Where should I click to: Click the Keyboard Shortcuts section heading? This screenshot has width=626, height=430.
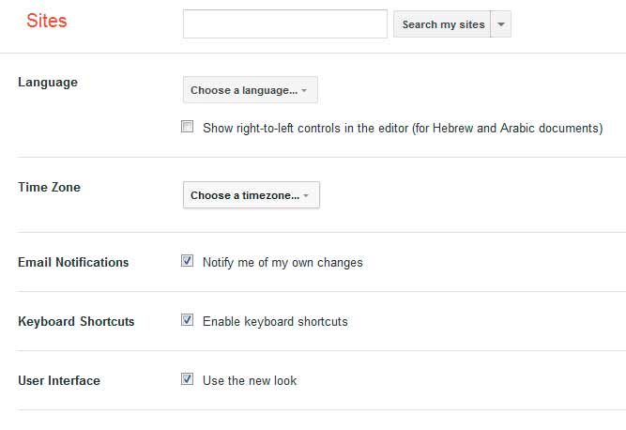[x=76, y=321]
